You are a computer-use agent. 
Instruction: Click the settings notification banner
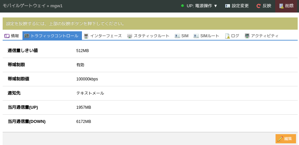tap(150, 24)
